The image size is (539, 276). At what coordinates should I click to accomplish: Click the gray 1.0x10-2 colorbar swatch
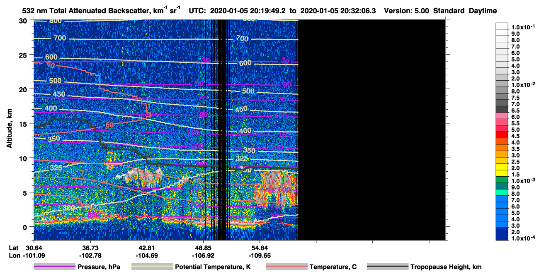502,84
